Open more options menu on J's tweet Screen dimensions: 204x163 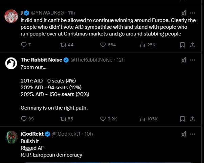point(192,13)
